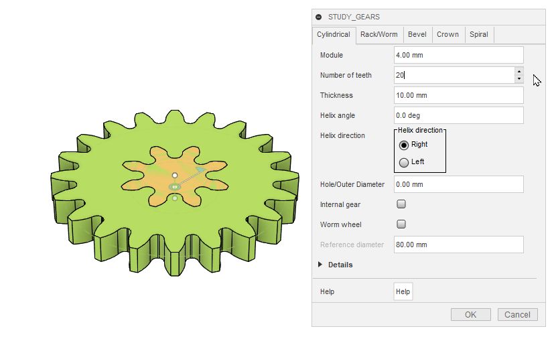Click the center ring manipulator on gear

pos(175,187)
